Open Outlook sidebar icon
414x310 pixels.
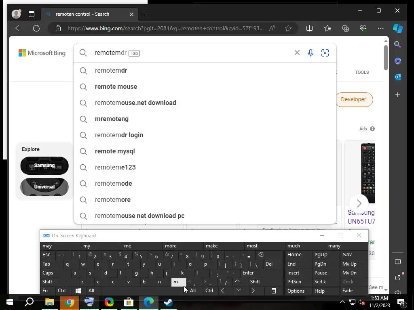coord(398,77)
